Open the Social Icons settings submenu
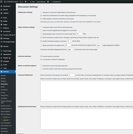 click(5, 95)
